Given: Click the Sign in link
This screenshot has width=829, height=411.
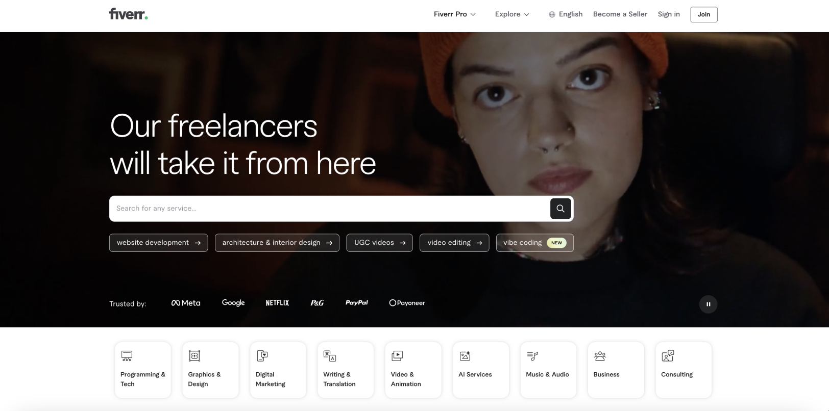Looking at the screenshot, I should [x=669, y=14].
